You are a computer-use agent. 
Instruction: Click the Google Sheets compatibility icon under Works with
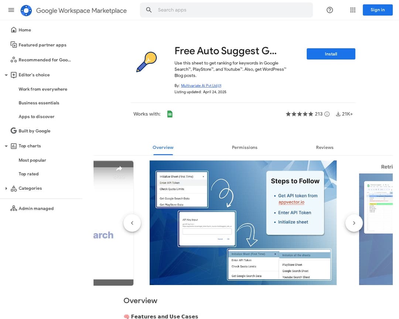(x=170, y=114)
